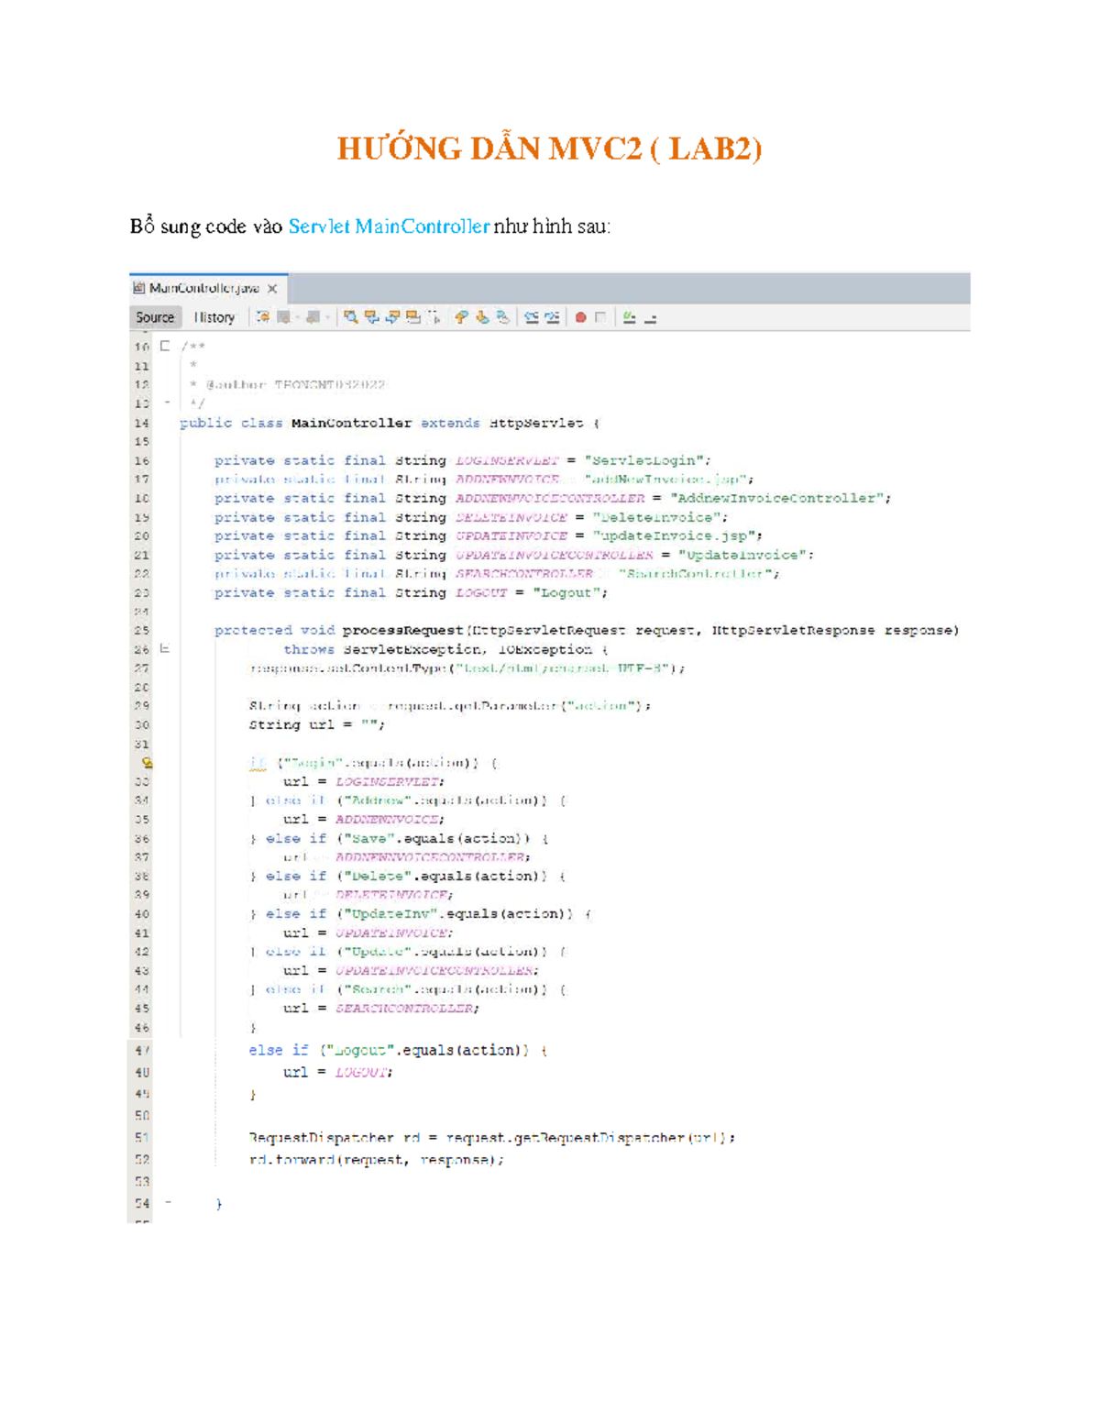1100x1424 pixels.
Task: Open the back navigation dropdown arrow
Action: click(x=298, y=317)
